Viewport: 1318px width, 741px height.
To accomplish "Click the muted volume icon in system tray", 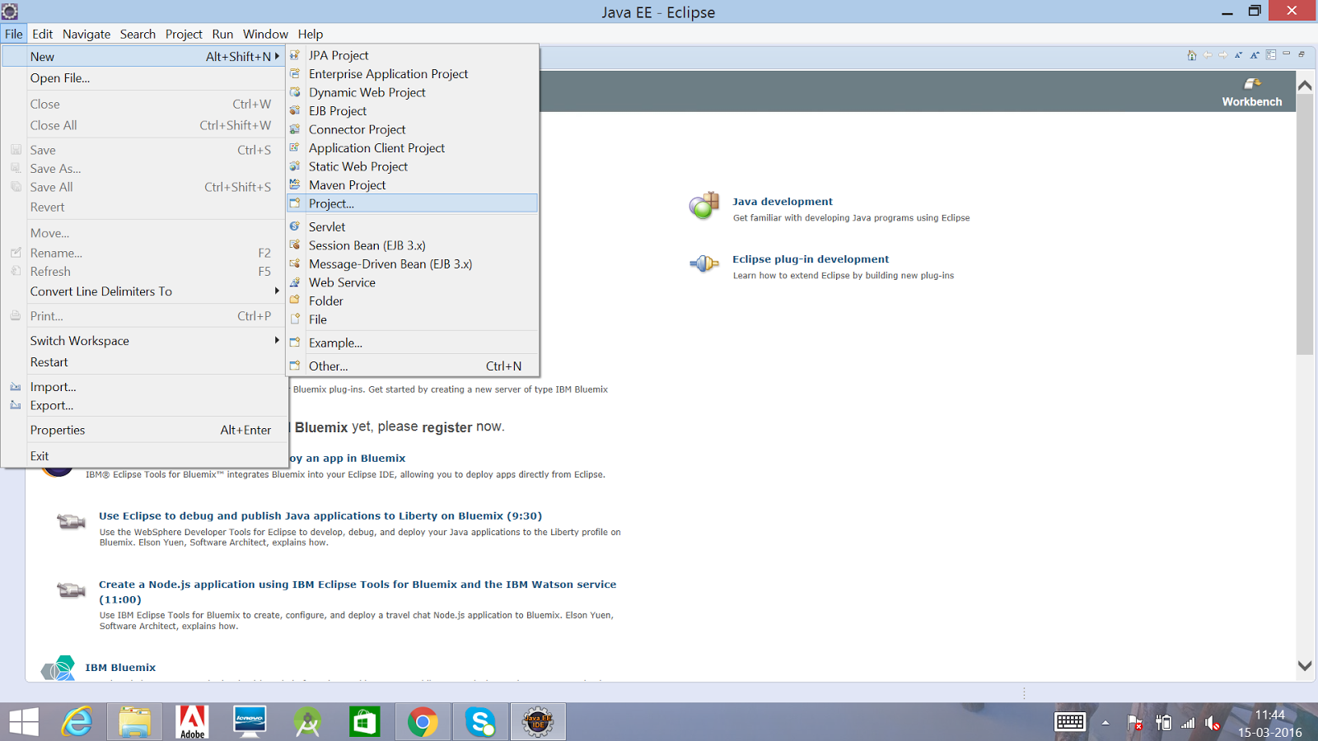I will pyautogui.click(x=1213, y=723).
